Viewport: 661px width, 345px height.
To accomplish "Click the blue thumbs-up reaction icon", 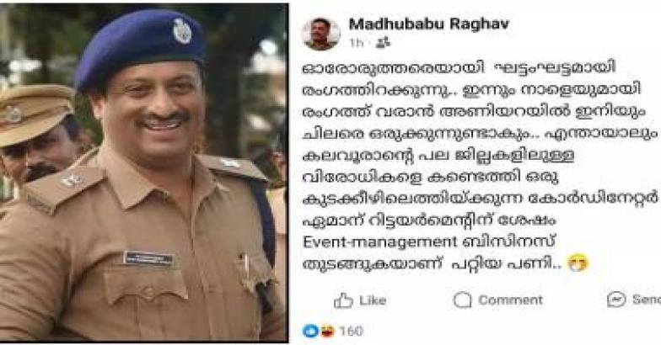I will point(310,332).
